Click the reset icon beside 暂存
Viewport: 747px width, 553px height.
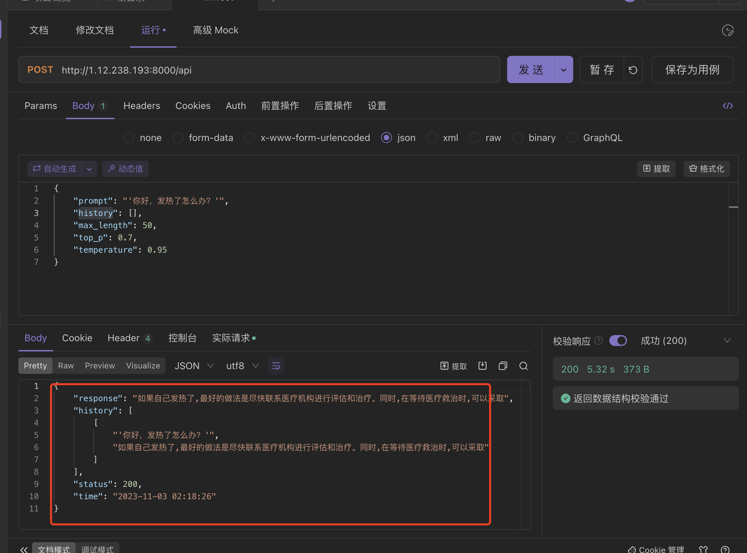(x=633, y=70)
